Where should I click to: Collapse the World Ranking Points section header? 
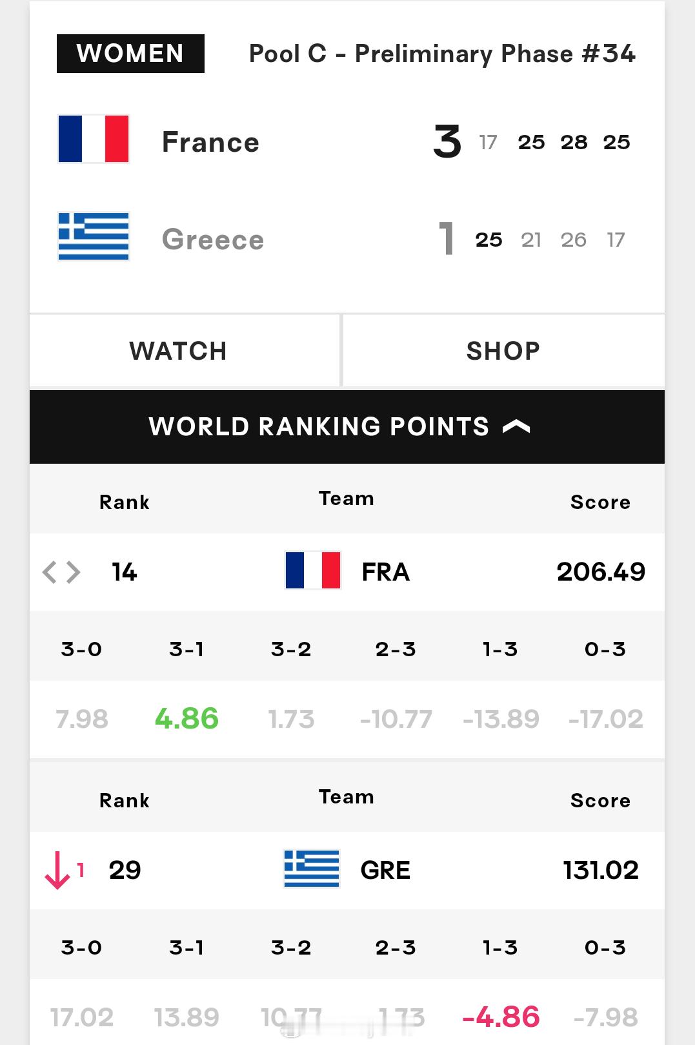pos(347,427)
